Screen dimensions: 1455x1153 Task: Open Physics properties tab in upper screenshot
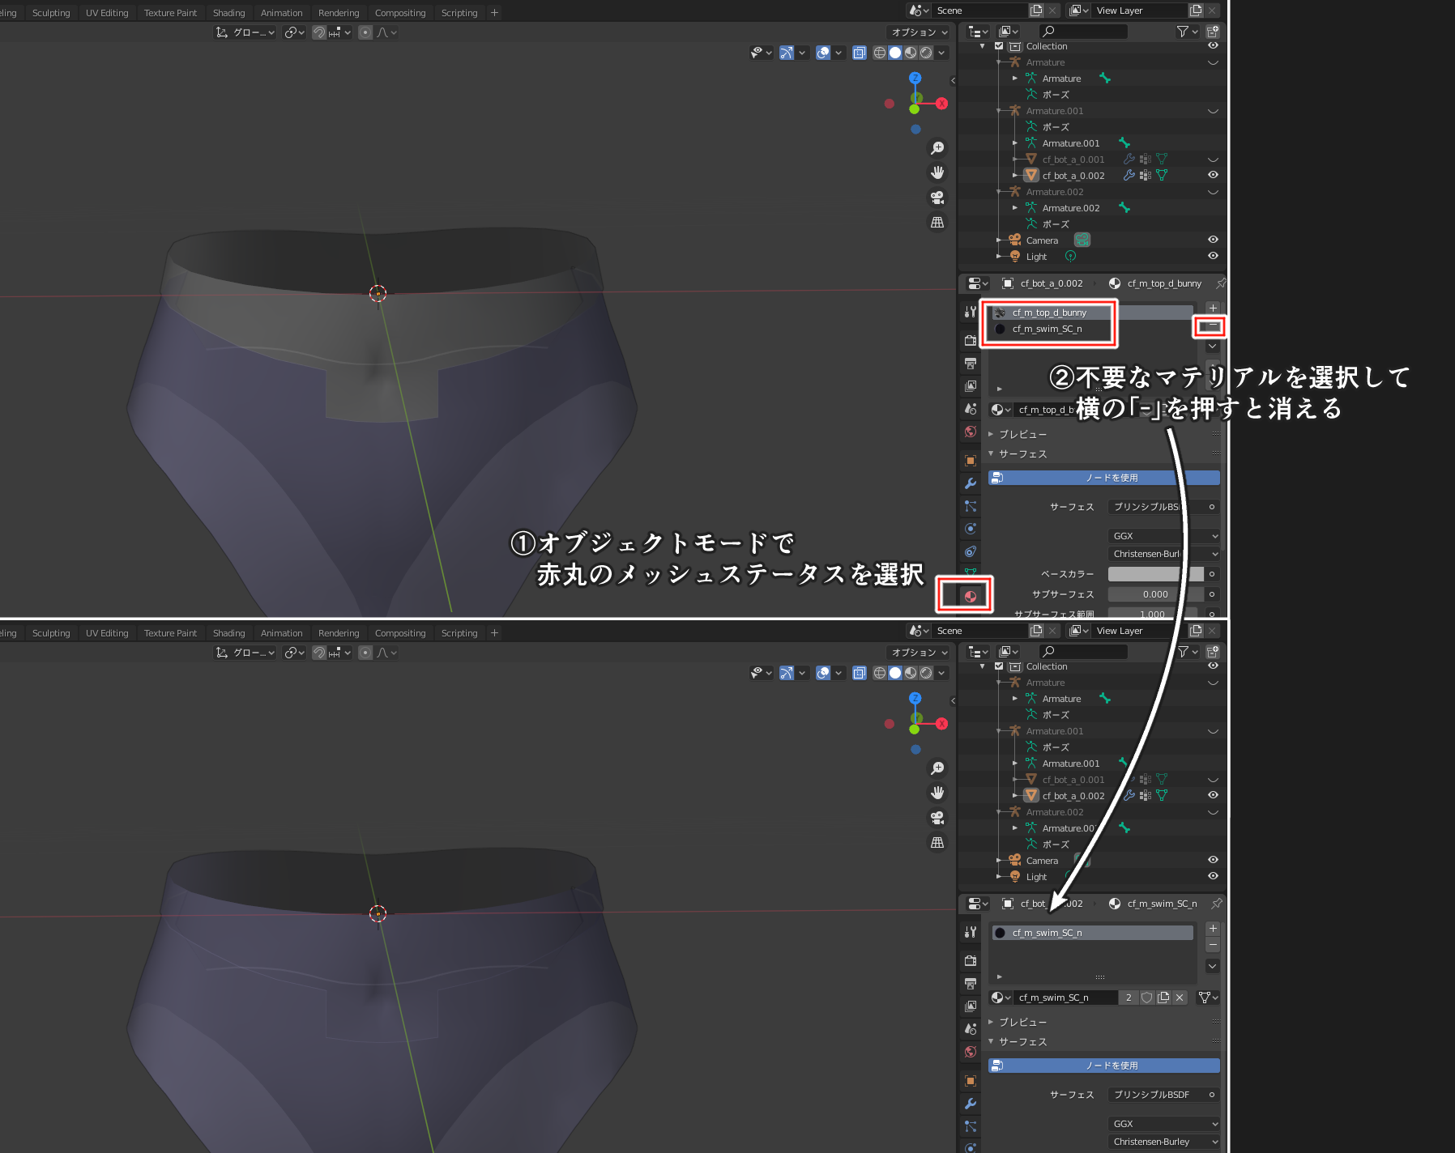coord(970,529)
